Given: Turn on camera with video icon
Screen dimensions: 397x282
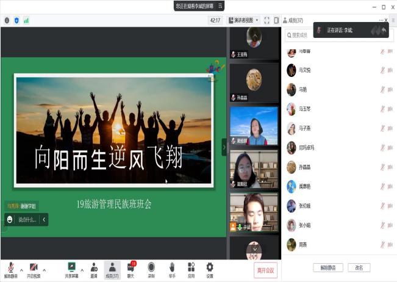Looking at the screenshot, I should point(34,267).
